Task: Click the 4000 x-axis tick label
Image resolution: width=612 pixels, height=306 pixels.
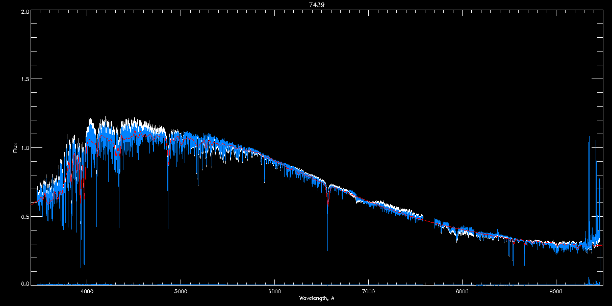Action: [87, 292]
